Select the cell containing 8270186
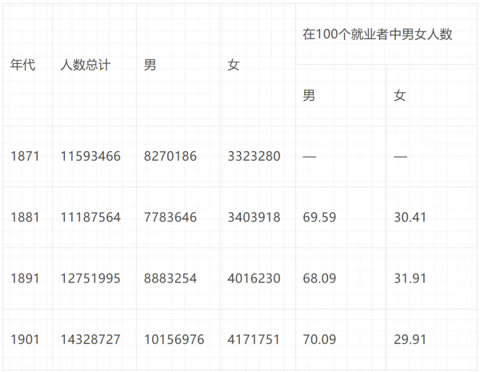The image size is (480, 372). [178, 156]
